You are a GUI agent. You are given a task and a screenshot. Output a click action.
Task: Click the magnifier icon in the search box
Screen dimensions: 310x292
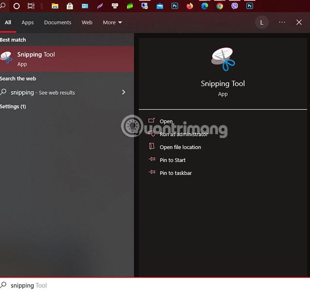click(3, 285)
